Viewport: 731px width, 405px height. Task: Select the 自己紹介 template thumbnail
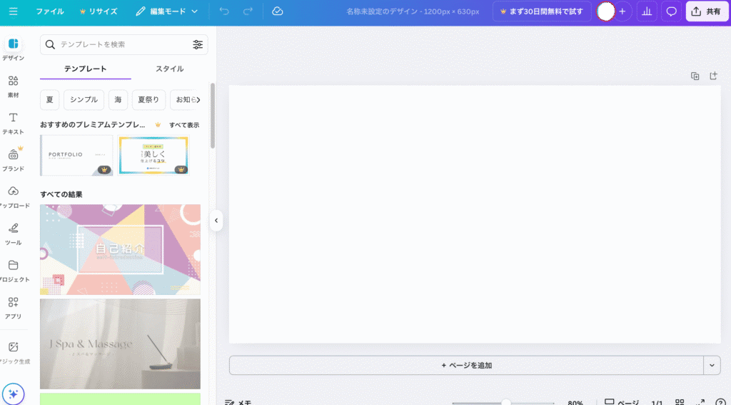point(120,249)
